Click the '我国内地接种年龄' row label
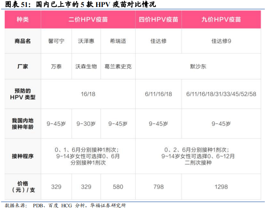This screenshot has height=210, width=266. click(x=22, y=124)
